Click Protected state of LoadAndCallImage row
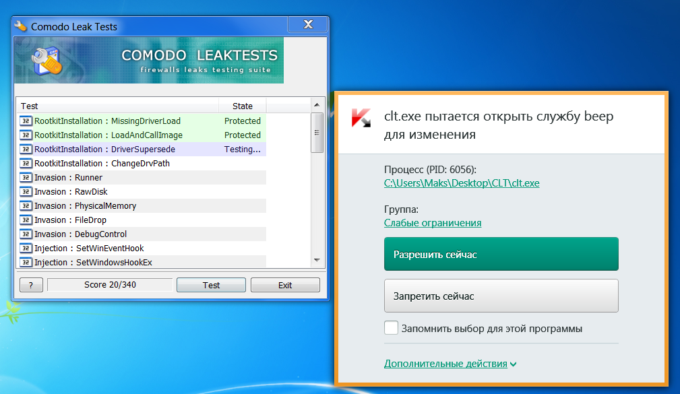Viewport: 680px width, 394px height. point(242,135)
